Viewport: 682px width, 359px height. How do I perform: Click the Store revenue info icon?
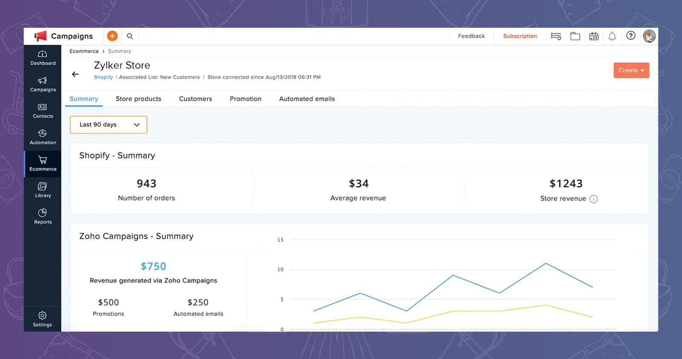click(593, 199)
